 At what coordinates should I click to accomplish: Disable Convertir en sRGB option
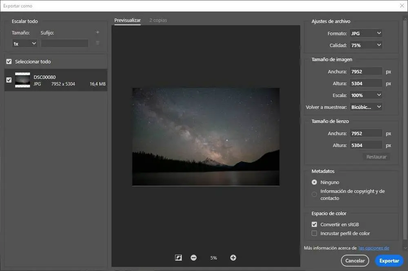(x=314, y=224)
